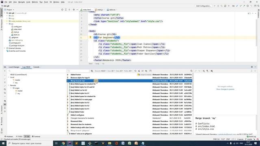
Task: Click Show changes to parents link
Action: point(225,89)
